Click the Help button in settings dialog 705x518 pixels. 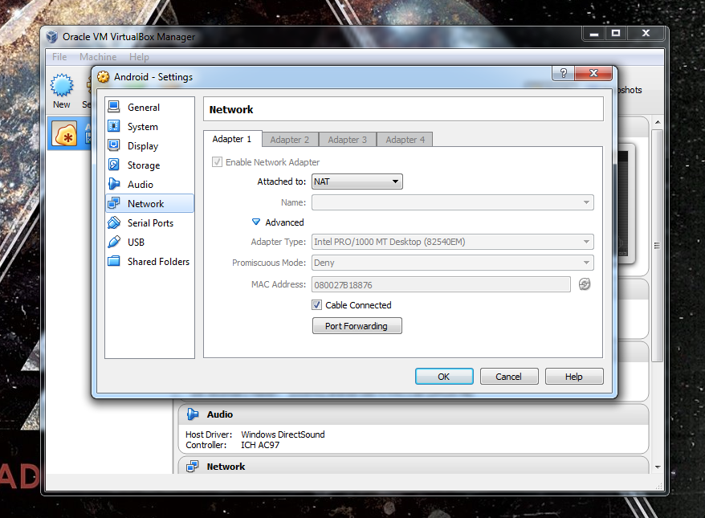click(574, 377)
